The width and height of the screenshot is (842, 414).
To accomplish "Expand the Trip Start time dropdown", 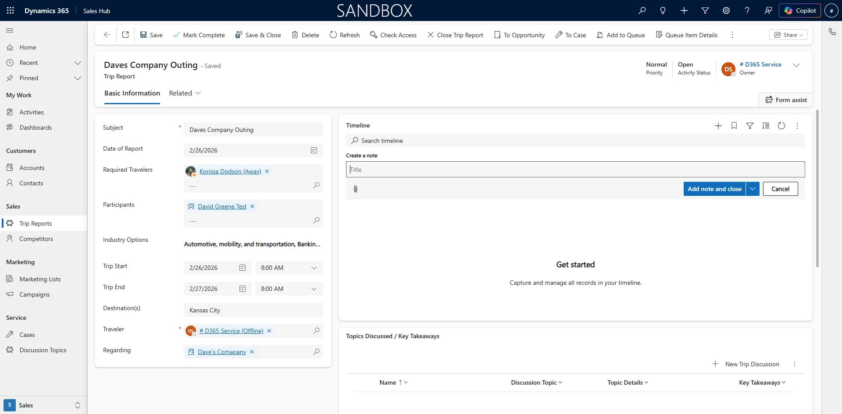I will pyautogui.click(x=314, y=268).
